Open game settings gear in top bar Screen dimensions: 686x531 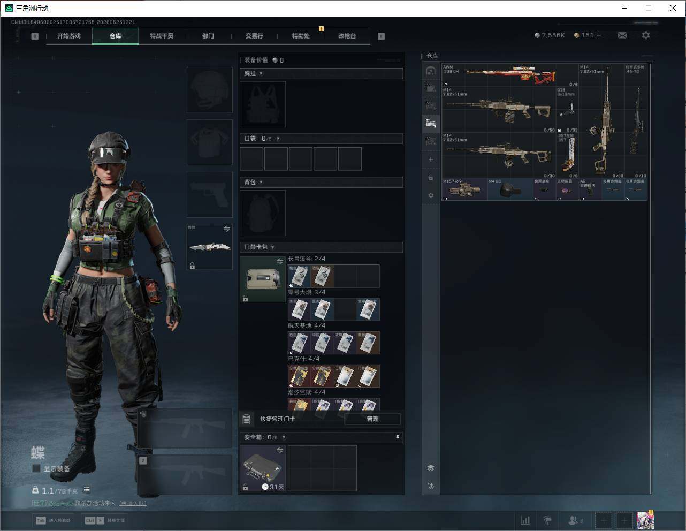pos(646,35)
